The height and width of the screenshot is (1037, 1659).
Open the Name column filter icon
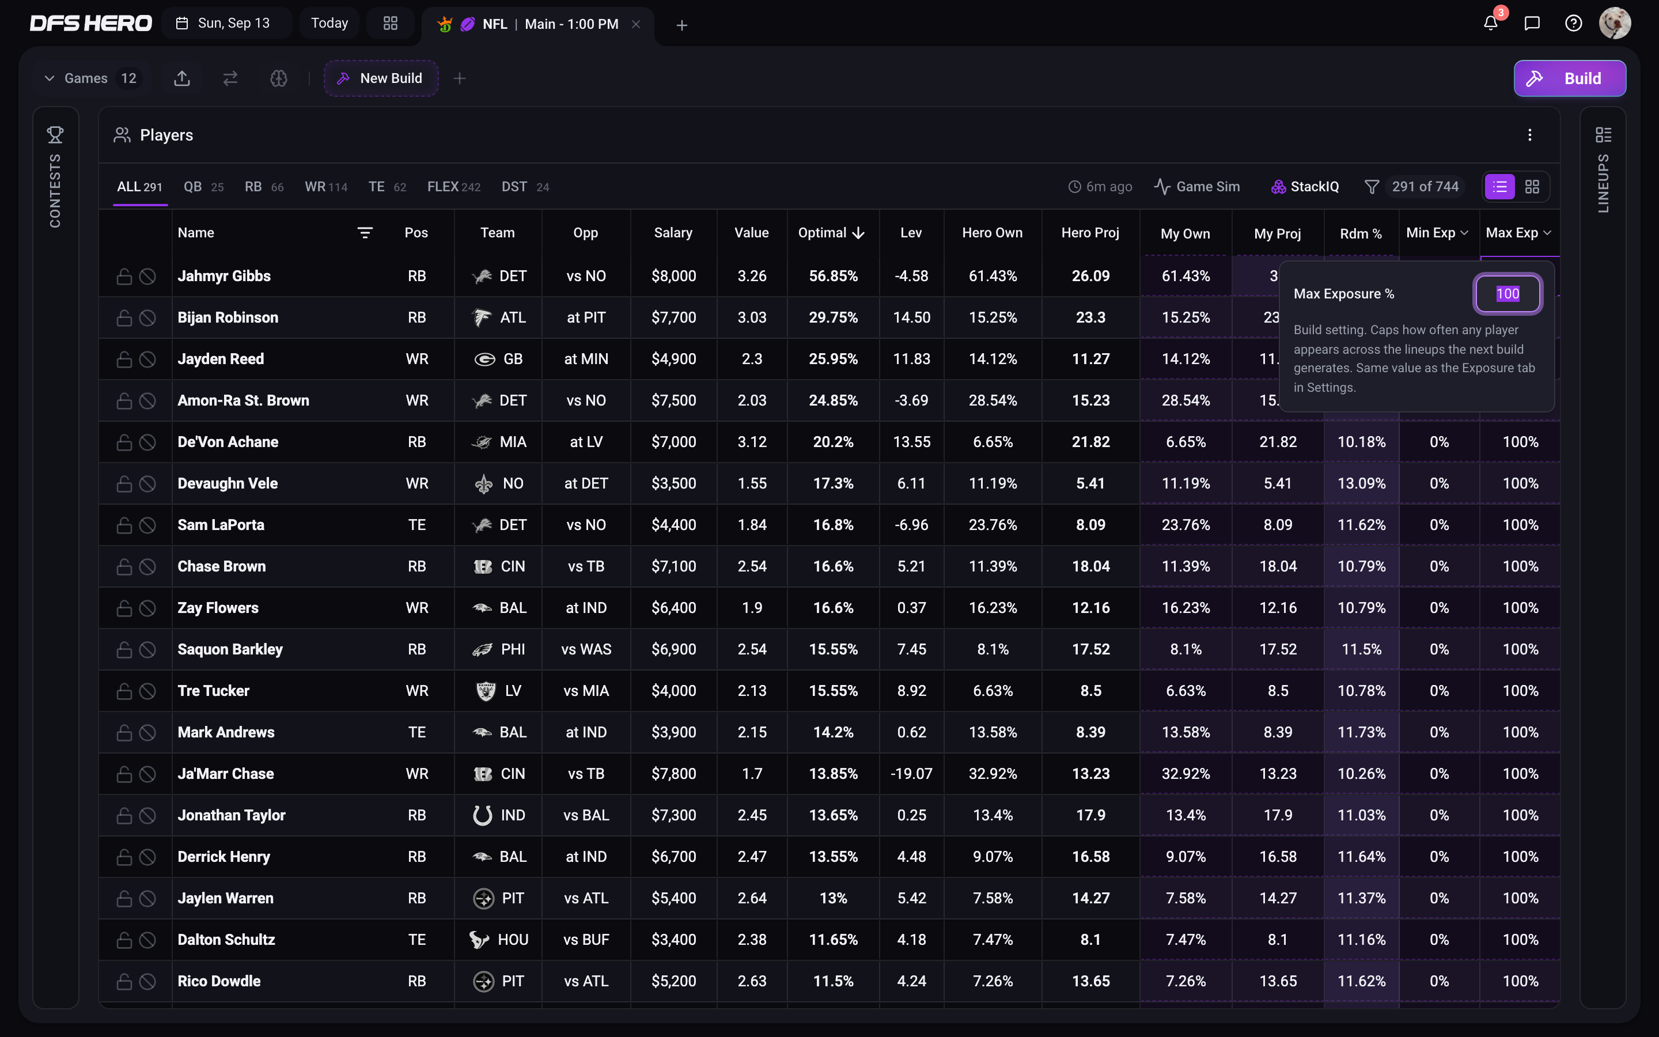(x=365, y=233)
